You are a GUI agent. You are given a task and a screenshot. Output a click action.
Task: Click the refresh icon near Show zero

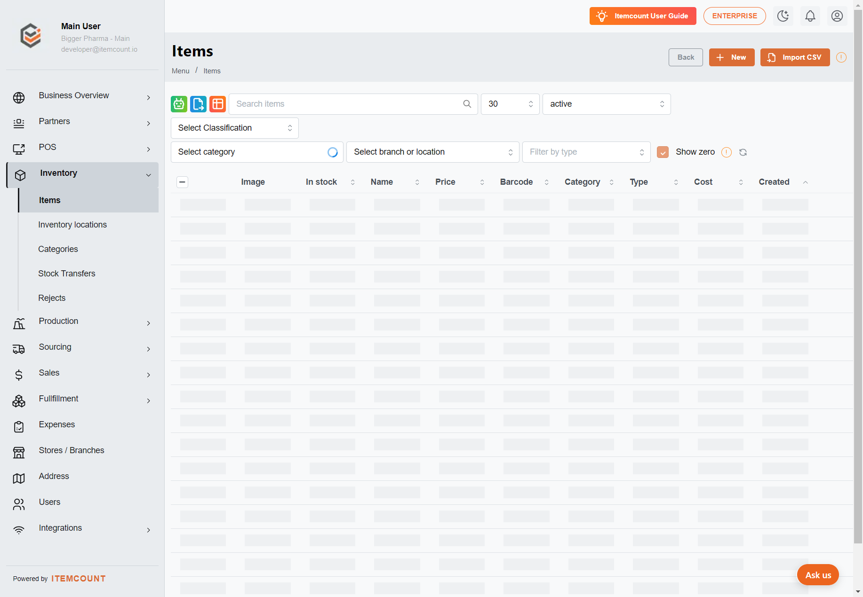point(743,152)
